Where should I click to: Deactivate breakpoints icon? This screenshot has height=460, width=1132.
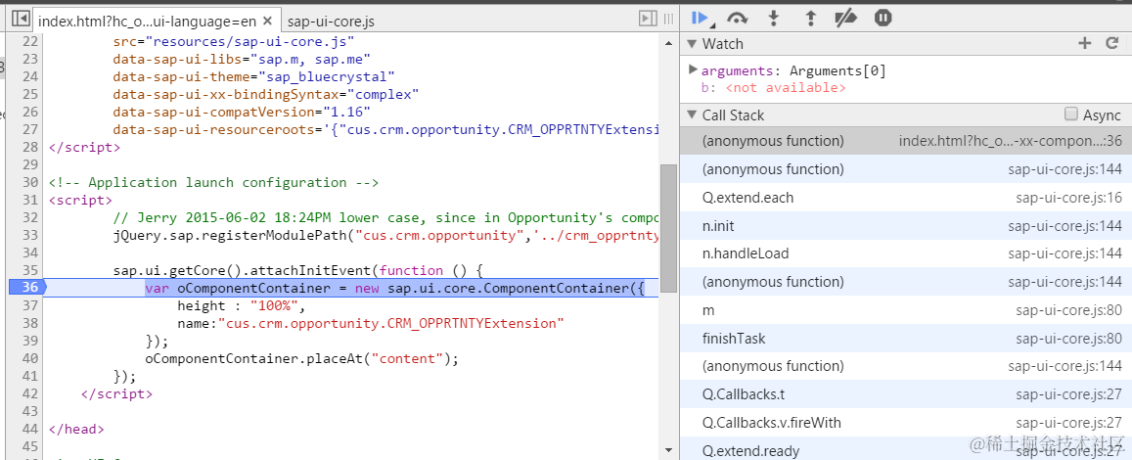[x=845, y=18]
